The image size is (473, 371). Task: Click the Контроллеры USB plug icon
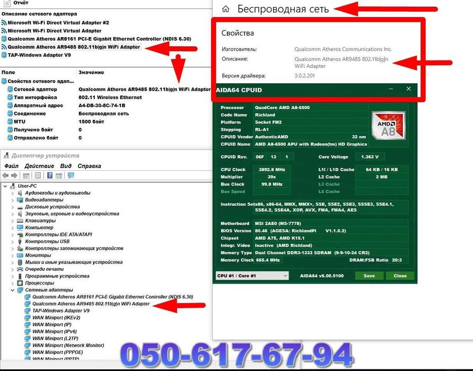pyautogui.click(x=20, y=242)
